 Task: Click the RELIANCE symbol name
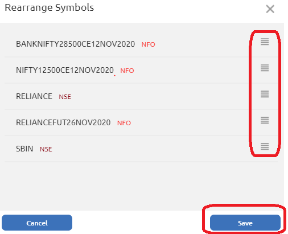[34, 96]
